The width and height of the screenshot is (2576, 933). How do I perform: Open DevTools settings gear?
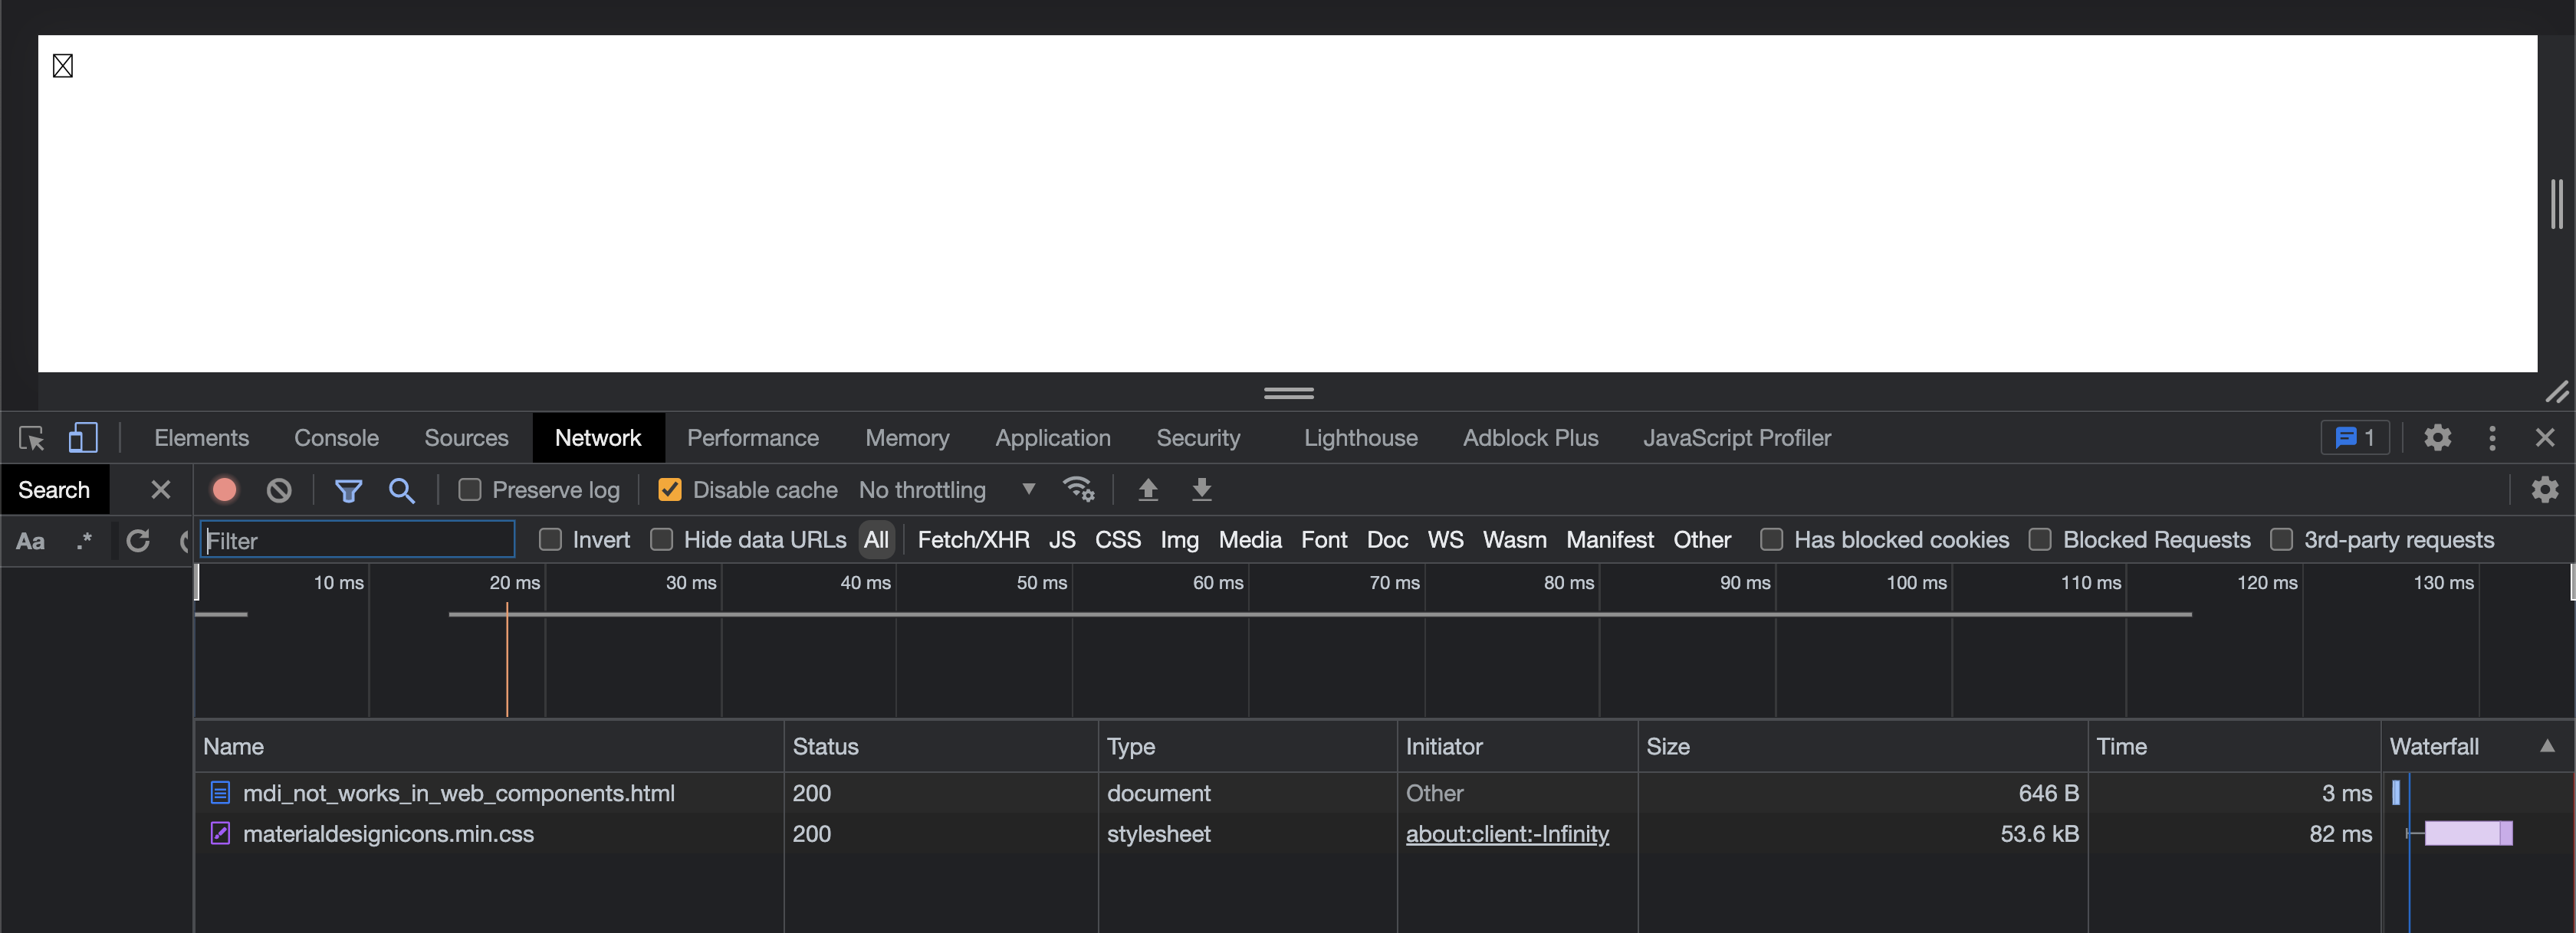coord(2437,437)
